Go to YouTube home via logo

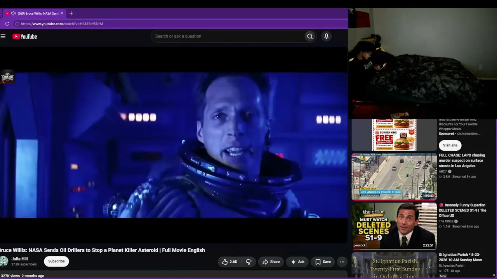[x=24, y=36]
